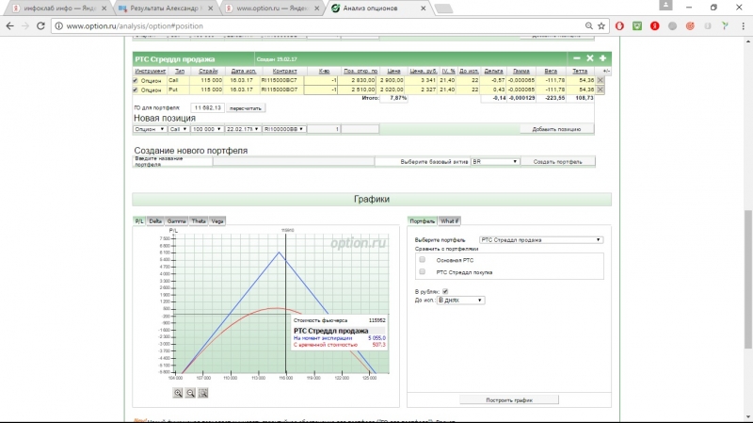Open the Chrome user profile button

coord(665,6)
